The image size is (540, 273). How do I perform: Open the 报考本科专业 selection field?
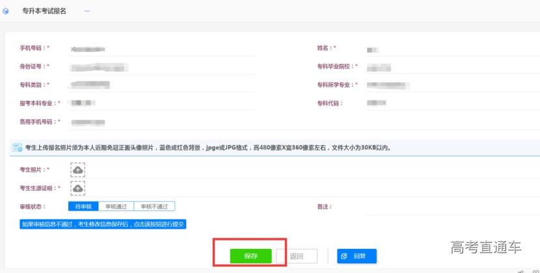coord(163,104)
